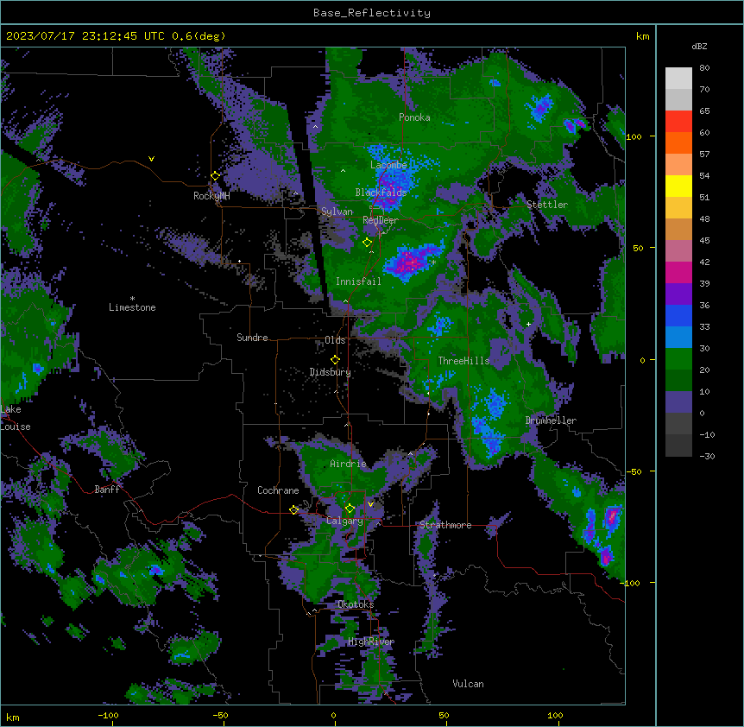Click the Olds town label

click(335, 340)
